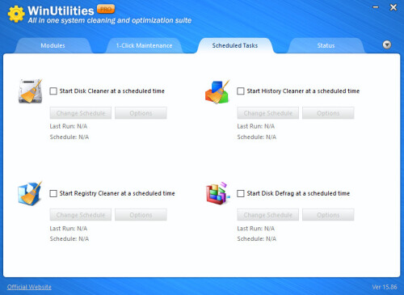Click the 'Ver 15.86' version text
The height and width of the screenshot is (295, 404).
tap(385, 287)
